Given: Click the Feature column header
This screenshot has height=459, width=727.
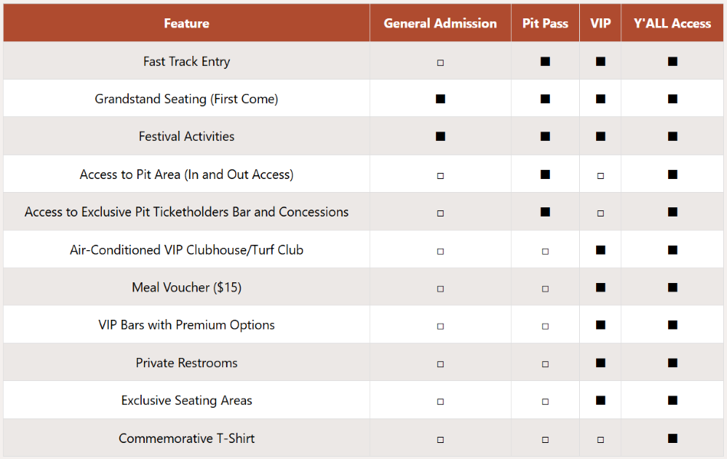Looking at the screenshot, I should [186, 24].
